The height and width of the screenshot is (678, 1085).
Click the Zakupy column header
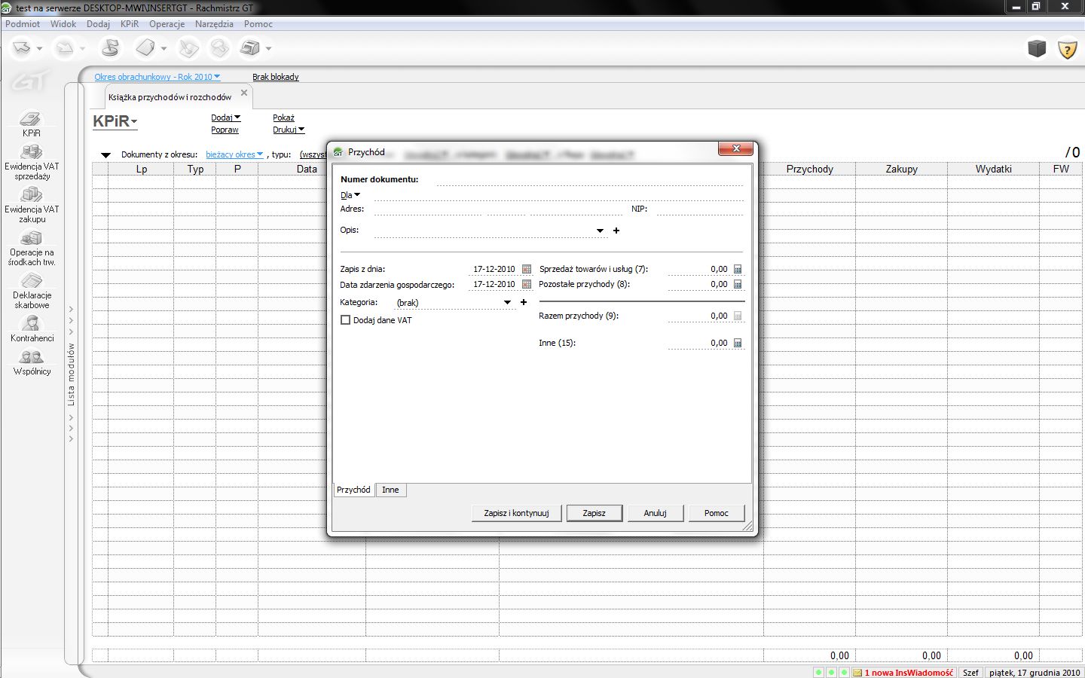(901, 169)
